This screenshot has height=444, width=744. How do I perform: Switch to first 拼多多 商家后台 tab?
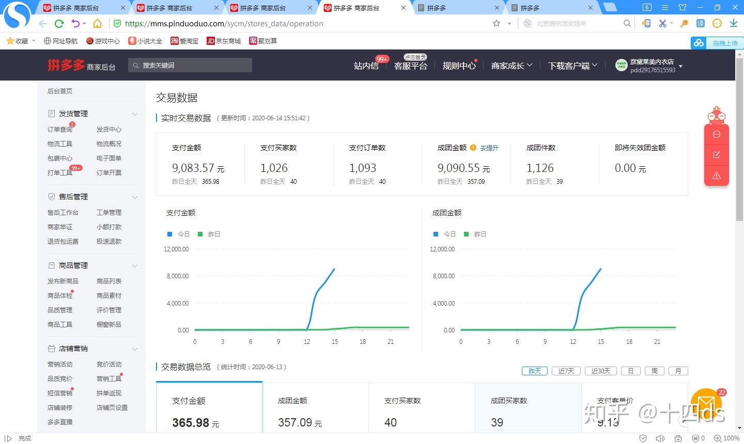pos(80,8)
